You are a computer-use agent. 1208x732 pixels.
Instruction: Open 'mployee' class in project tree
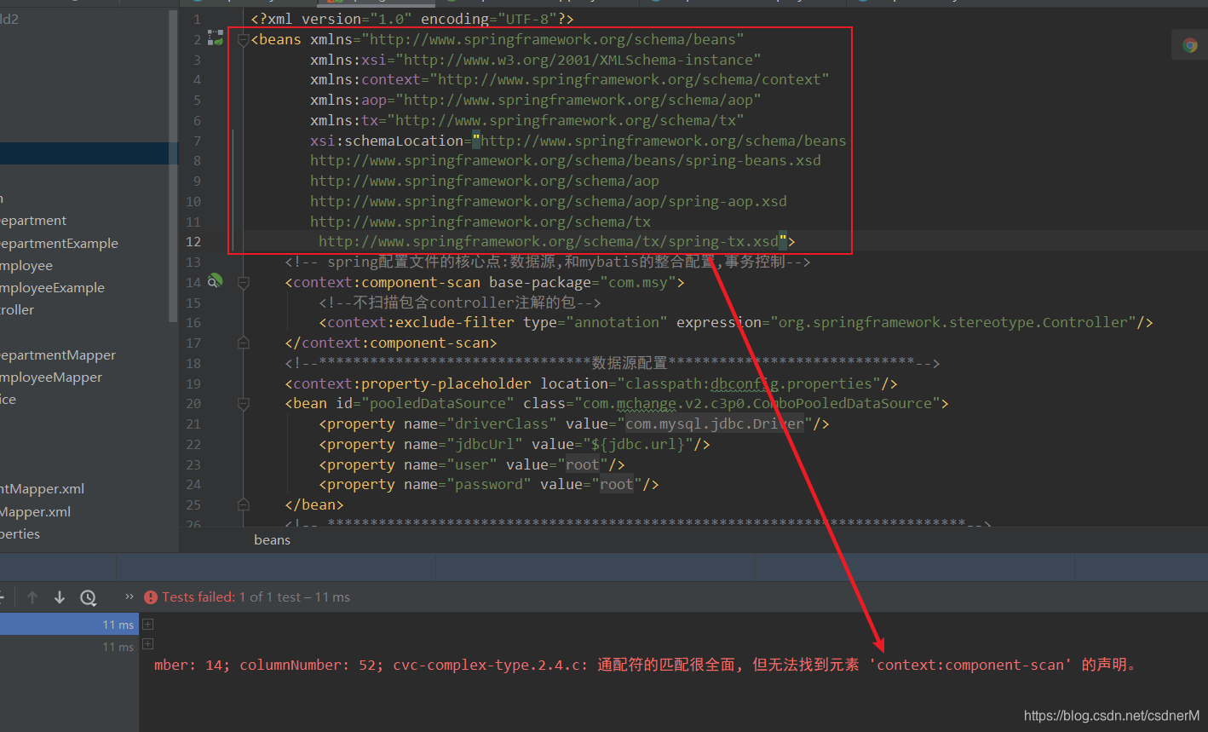click(x=26, y=266)
